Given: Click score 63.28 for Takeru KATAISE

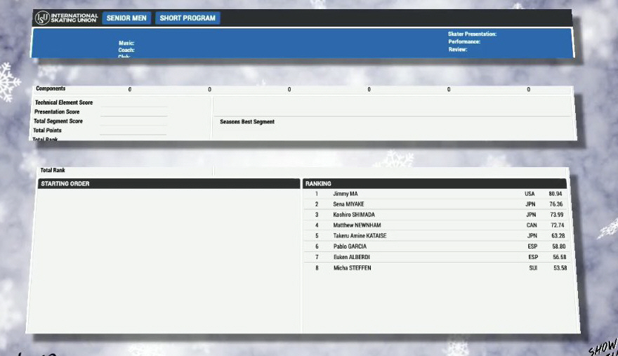Looking at the screenshot, I should click(558, 236).
